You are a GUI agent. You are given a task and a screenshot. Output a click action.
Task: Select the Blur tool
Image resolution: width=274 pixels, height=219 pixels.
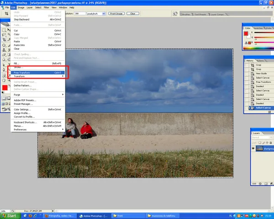[x=4, y=59]
